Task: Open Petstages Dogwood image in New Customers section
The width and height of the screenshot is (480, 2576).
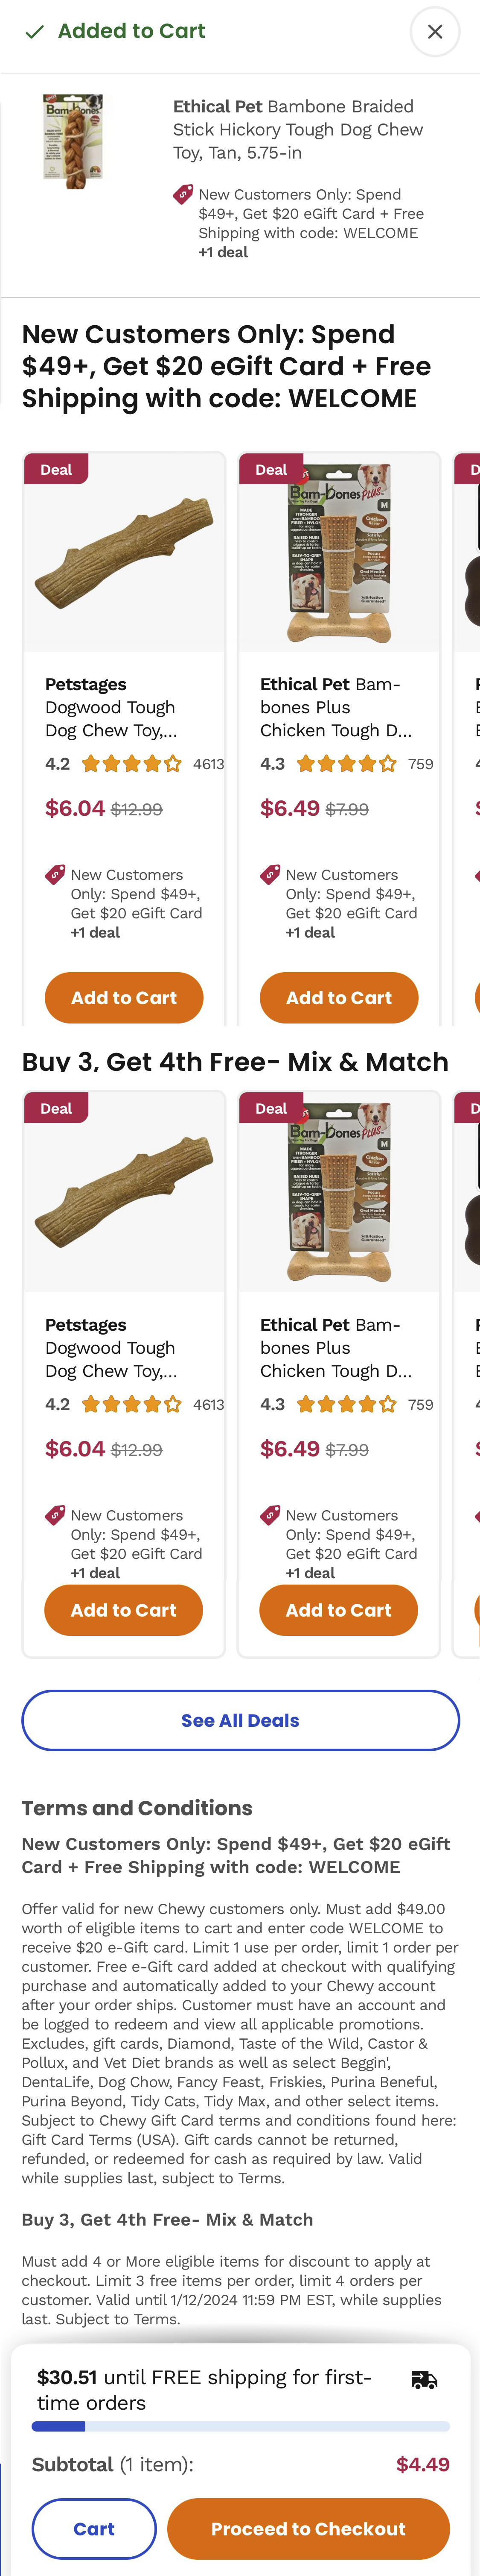Action: point(124,553)
